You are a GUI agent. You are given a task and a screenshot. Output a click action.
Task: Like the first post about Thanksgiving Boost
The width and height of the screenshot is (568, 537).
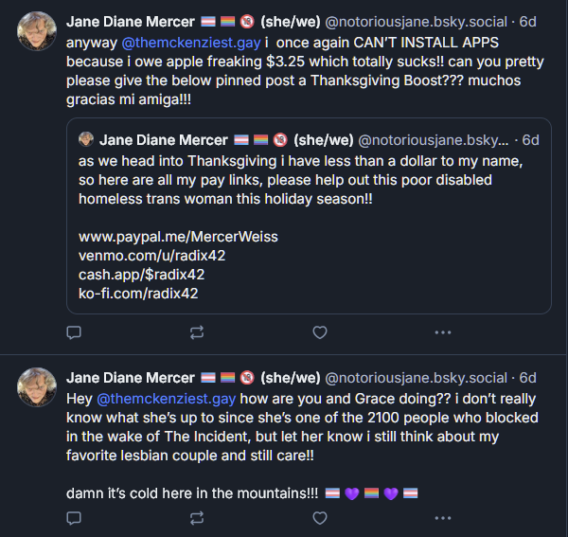click(x=320, y=332)
